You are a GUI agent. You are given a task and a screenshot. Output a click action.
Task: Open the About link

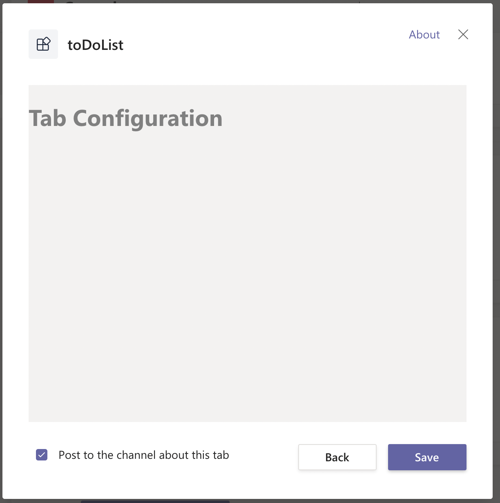click(x=424, y=34)
